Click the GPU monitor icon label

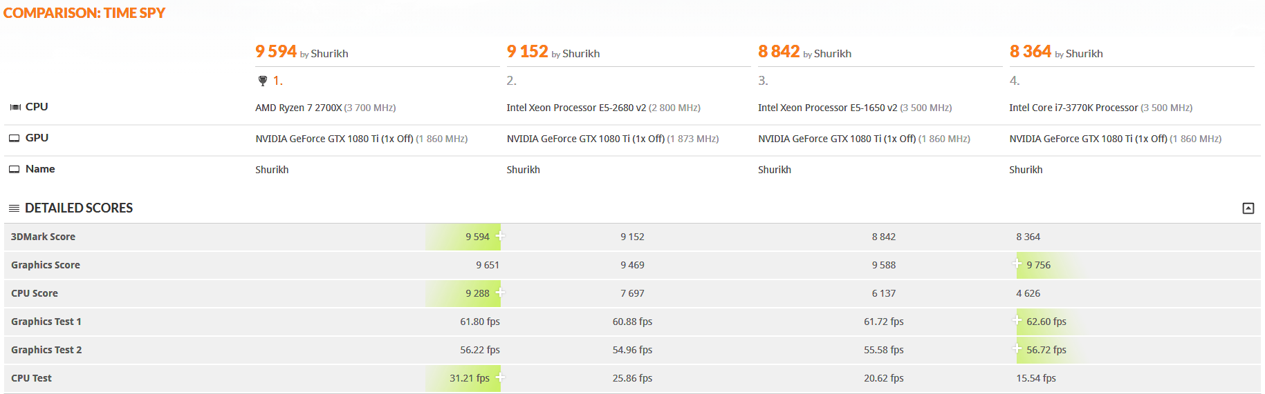click(14, 138)
